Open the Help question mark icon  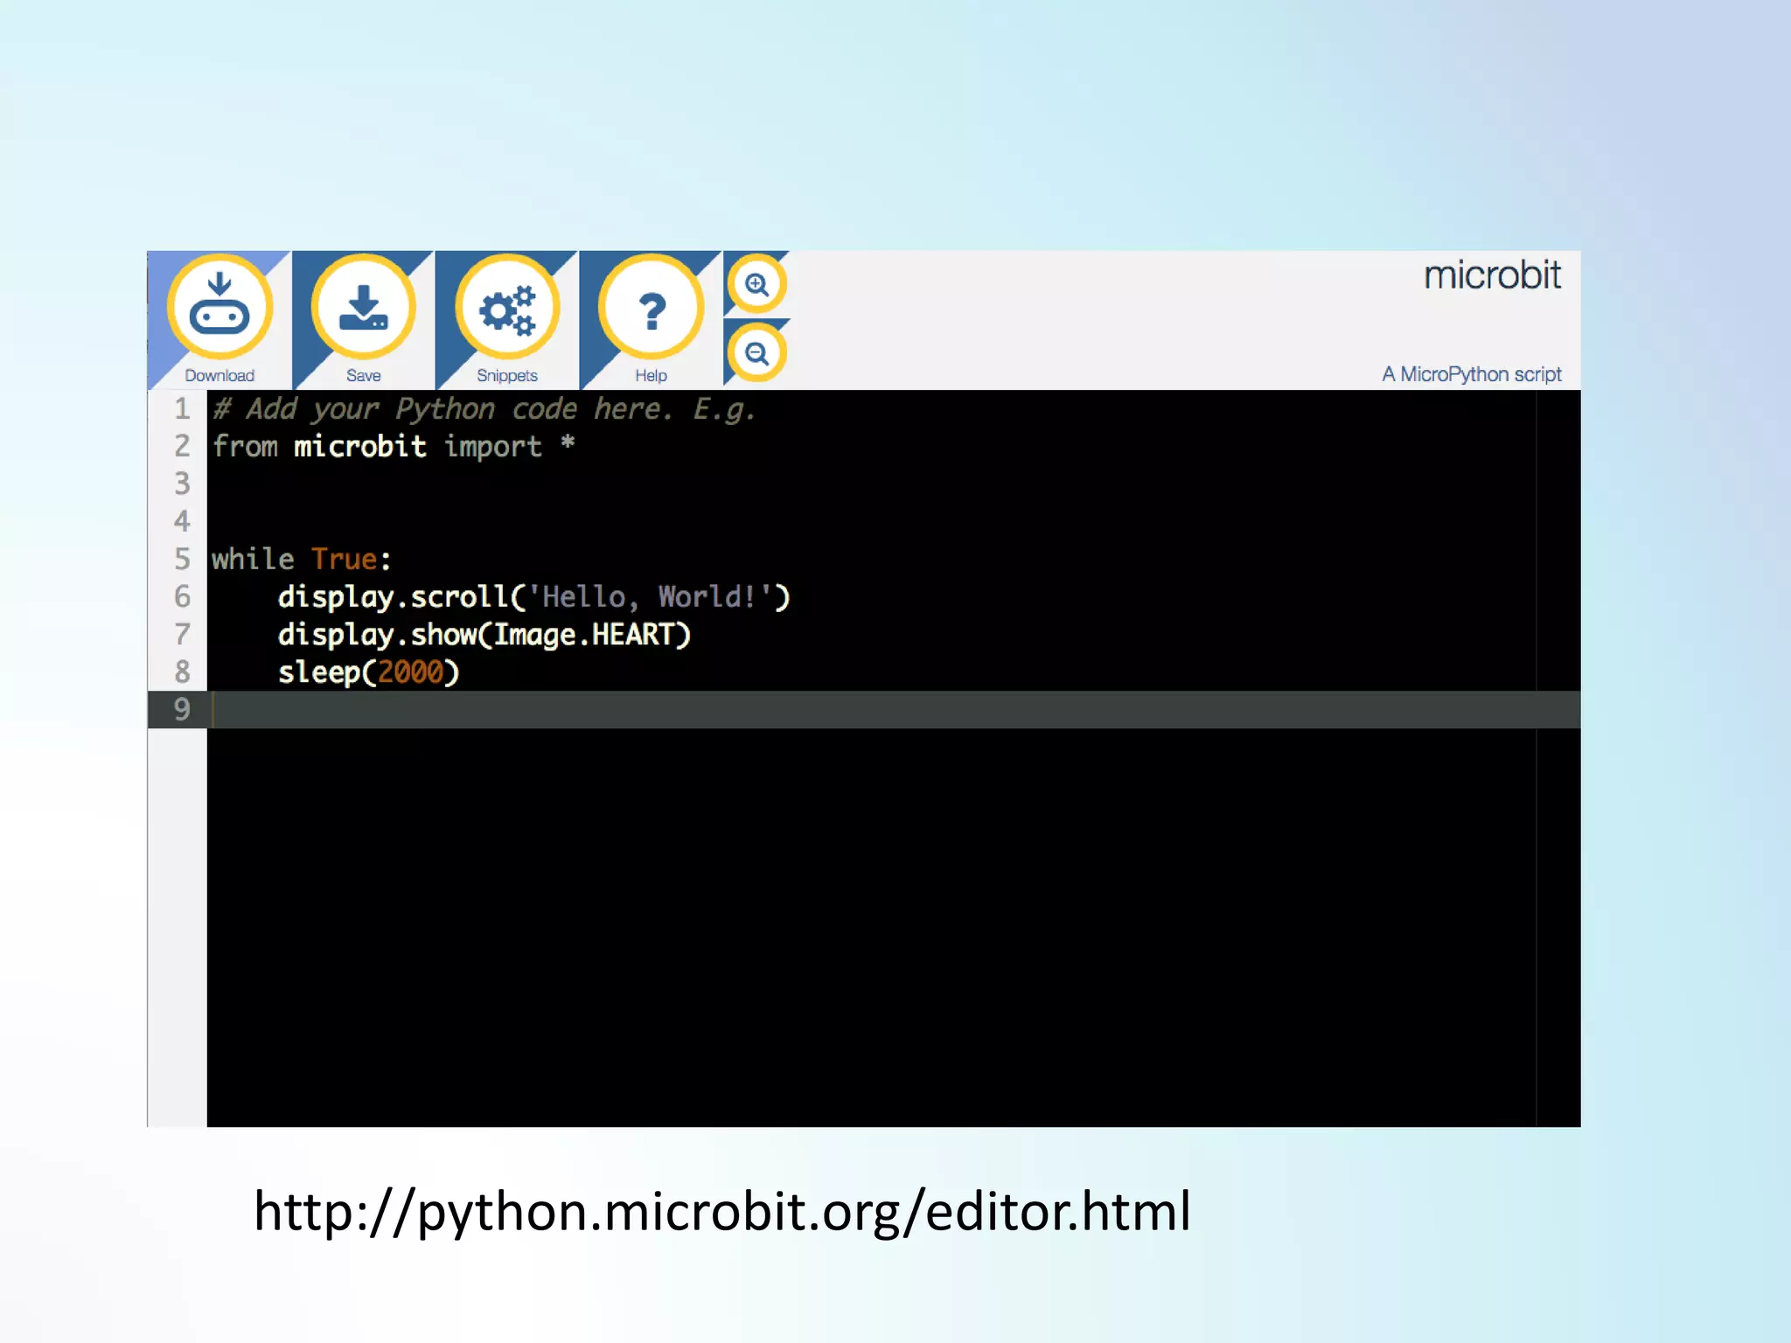tap(651, 308)
